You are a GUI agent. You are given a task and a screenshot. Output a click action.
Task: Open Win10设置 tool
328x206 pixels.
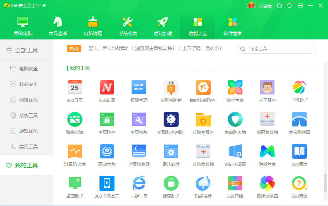point(235,155)
